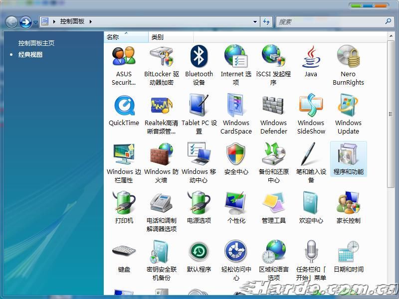Viewport: 399px width, 299px height.
Task: Click the Back navigation button
Action: click(x=11, y=22)
